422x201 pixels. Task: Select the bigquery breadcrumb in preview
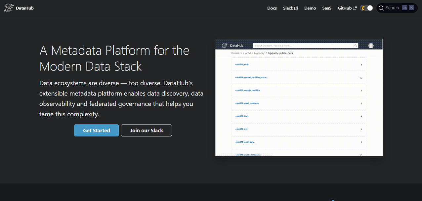coord(259,53)
